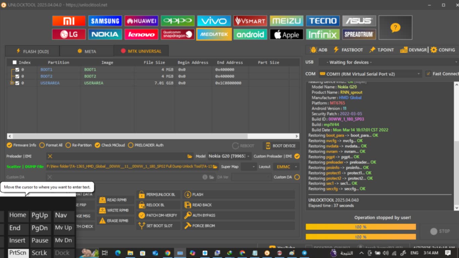Click the Vsmart brand logo
Image resolution: width=459 pixels, height=258 pixels.
click(250, 21)
